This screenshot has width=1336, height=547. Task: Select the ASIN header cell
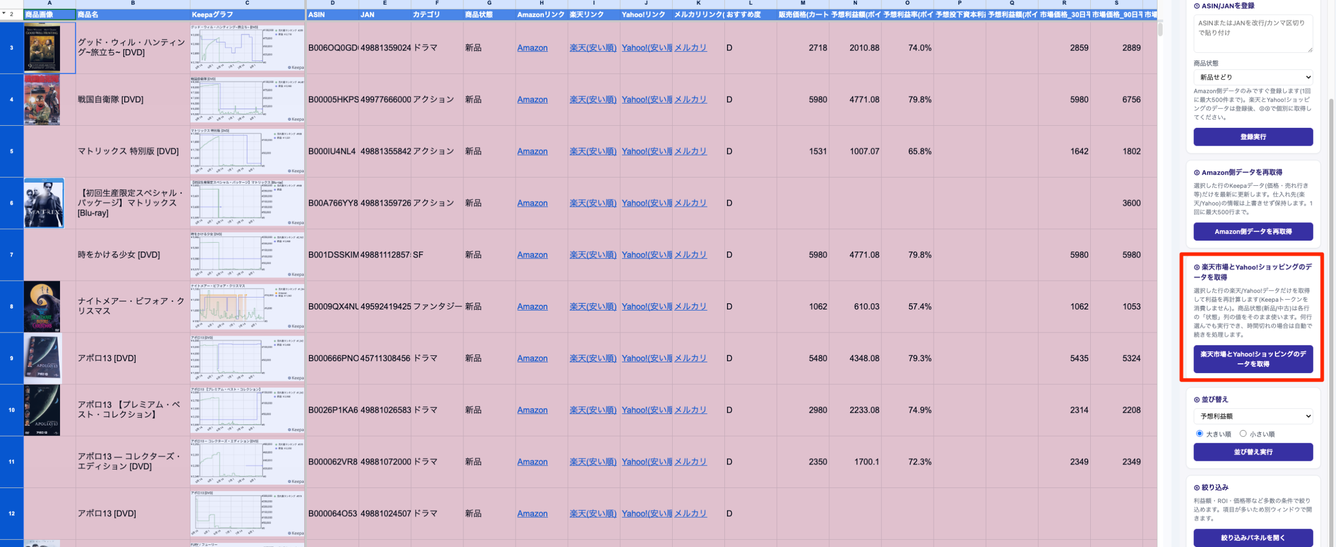(x=332, y=15)
